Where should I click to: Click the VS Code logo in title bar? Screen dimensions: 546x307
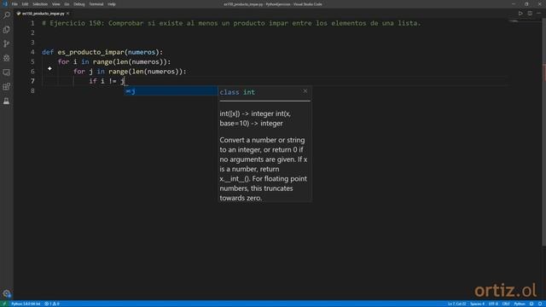5,4
